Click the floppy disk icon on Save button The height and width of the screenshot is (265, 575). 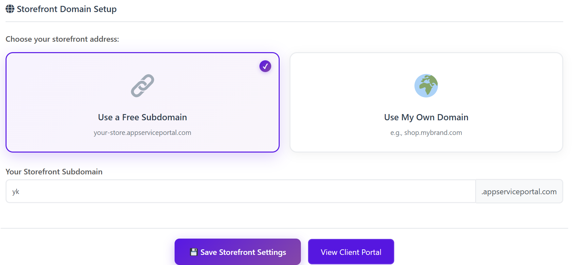click(194, 252)
